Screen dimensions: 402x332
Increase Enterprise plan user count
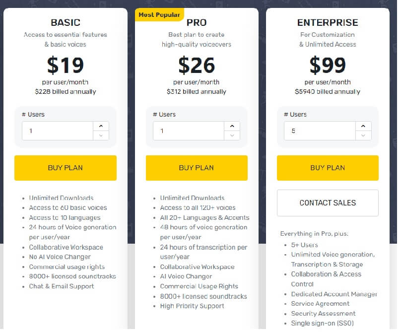point(363,126)
